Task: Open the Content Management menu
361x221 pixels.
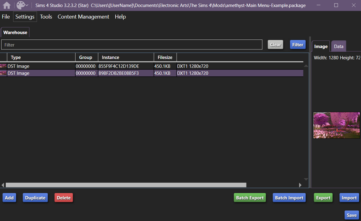Action: [83, 17]
